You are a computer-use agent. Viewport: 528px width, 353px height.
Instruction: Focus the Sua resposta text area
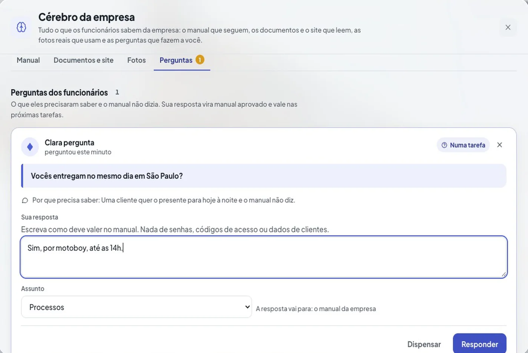click(264, 257)
